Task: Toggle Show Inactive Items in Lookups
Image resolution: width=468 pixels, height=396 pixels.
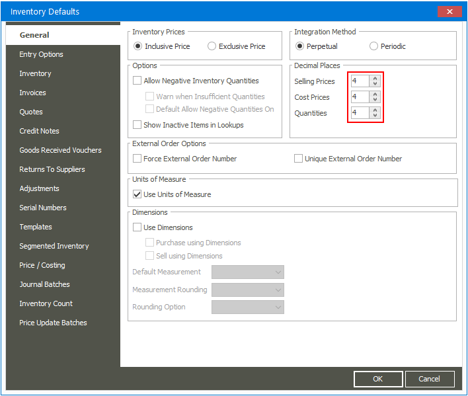Action: pos(137,124)
